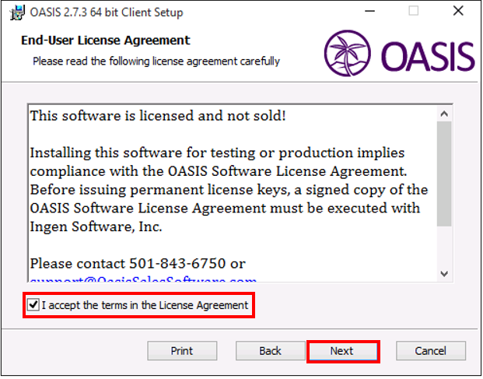Click the OASIS palm tree logo
This screenshot has width=483, height=379.
click(x=348, y=53)
